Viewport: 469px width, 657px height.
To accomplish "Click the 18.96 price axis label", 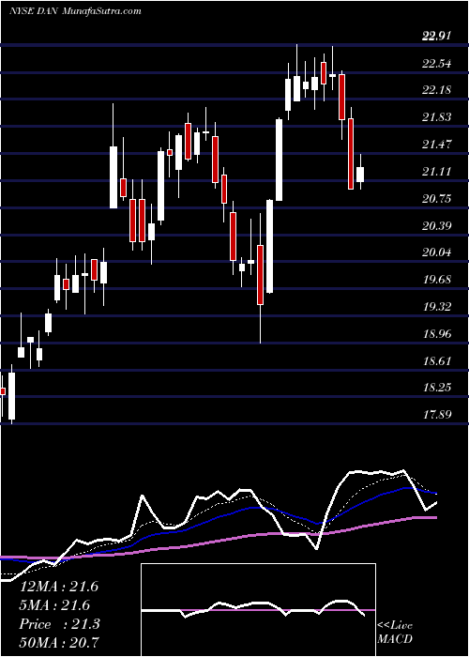I will pyautogui.click(x=437, y=334).
